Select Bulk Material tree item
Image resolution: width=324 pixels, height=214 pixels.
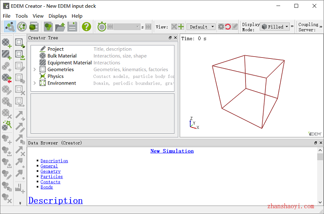[x=62, y=56]
